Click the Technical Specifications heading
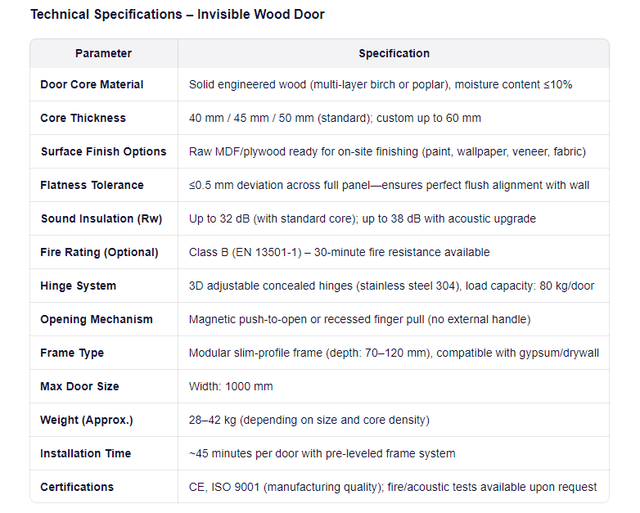 point(178,14)
